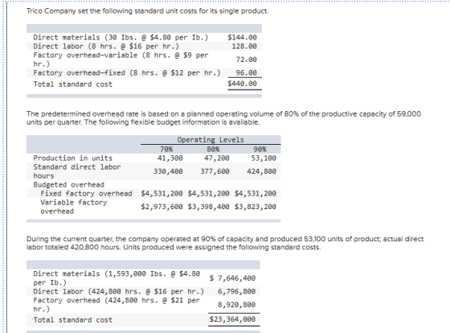Click $4,531,200 fixed overhead under 90%
The image size is (450, 333).
256,194
